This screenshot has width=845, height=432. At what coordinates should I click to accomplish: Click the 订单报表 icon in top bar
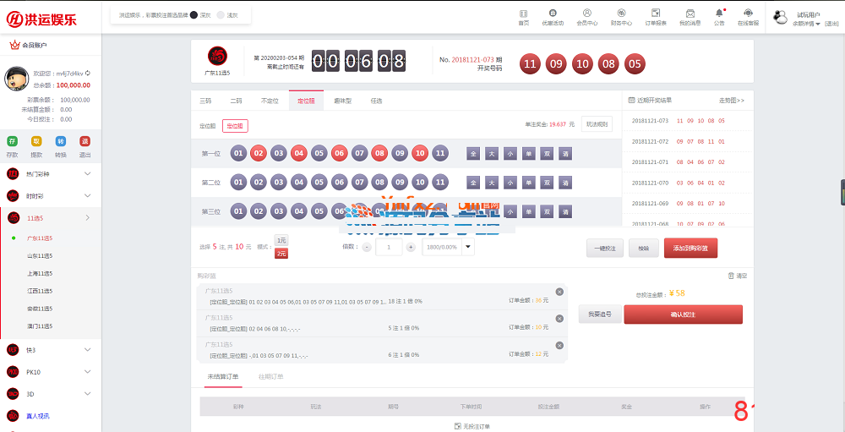[x=656, y=14]
